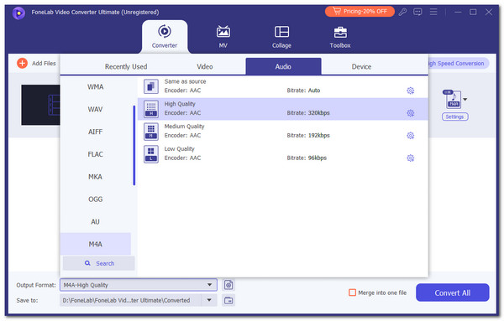Screen dimensions: 504x321
Task: Click the video thumbnail preview
Action: [40, 105]
